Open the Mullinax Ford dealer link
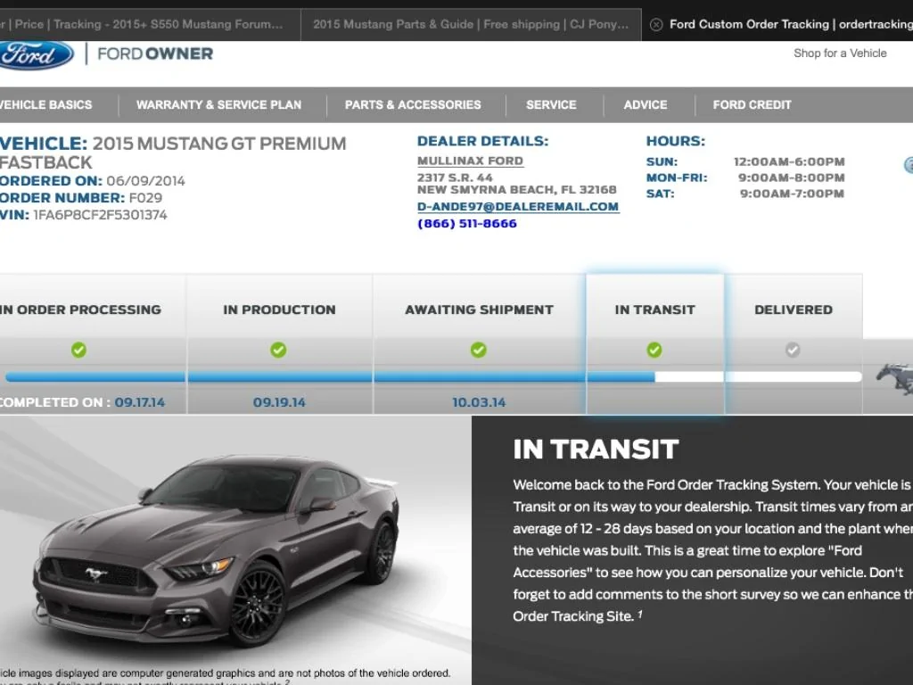This screenshot has width=913, height=685. 470,161
